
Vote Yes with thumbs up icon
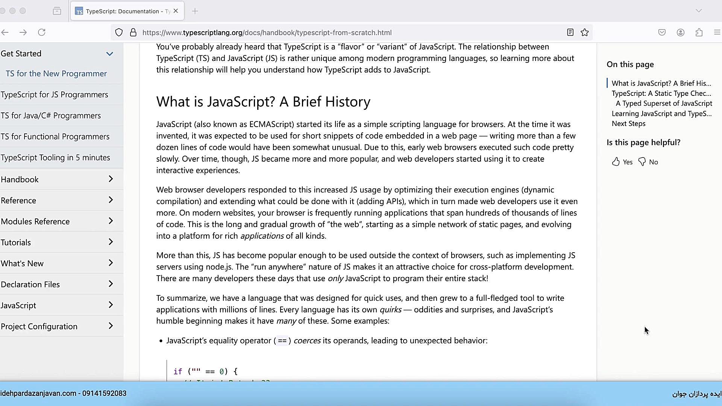616,162
